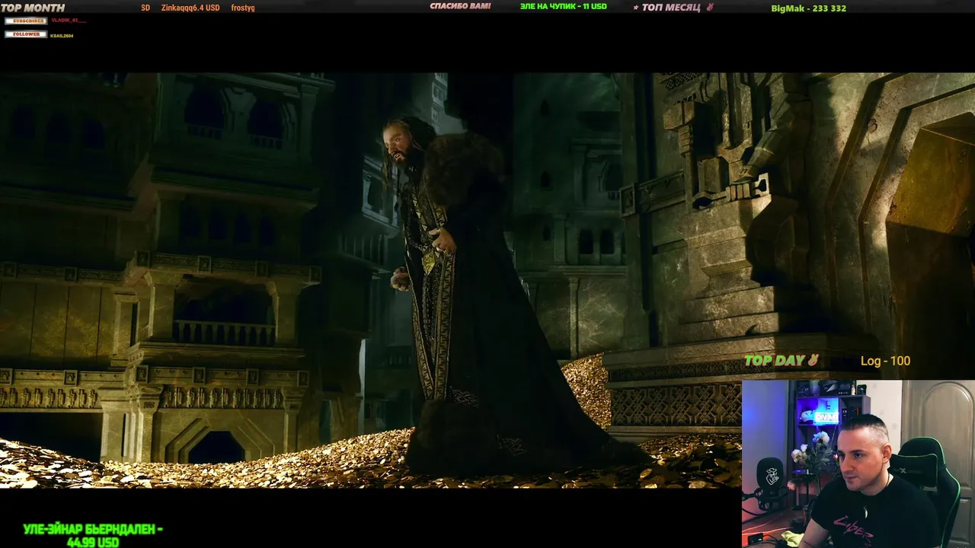Click subscriber name 'VLADIK_01___'
Viewport: 975px width, 548px height.
pyautogui.click(x=69, y=21)
